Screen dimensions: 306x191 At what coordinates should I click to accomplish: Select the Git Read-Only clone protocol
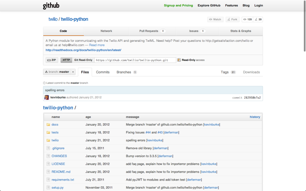[x=83, y=60]
